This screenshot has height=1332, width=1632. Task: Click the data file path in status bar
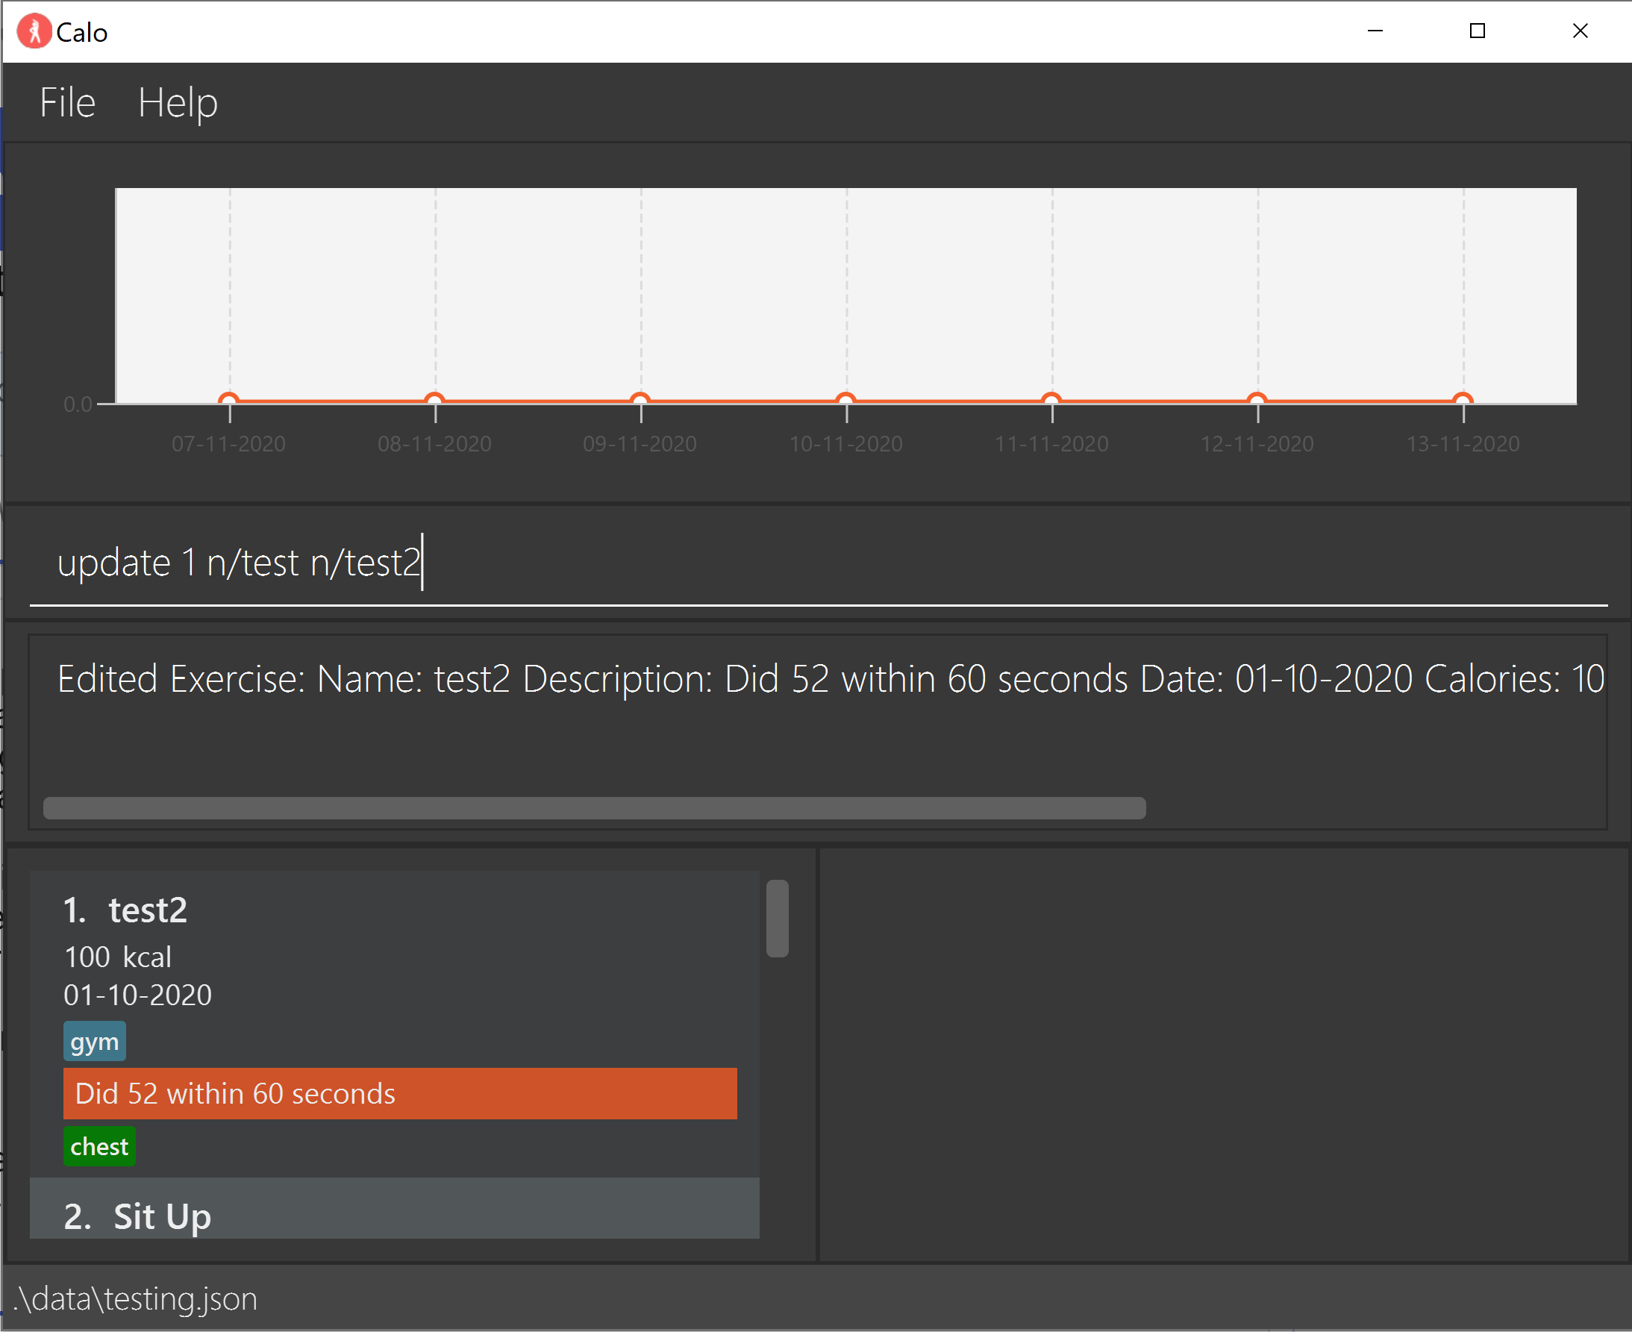(136, 1299)
